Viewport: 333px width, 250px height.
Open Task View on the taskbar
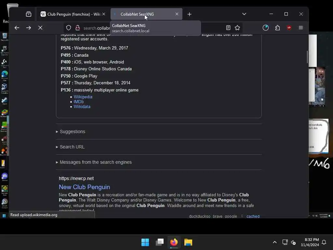pos(159,242)
